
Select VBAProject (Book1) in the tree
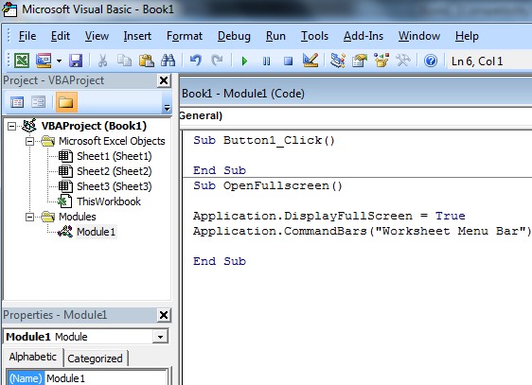pos(94,126)
